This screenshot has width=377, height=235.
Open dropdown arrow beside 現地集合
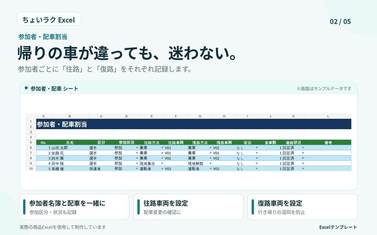(x=162, y=163)
